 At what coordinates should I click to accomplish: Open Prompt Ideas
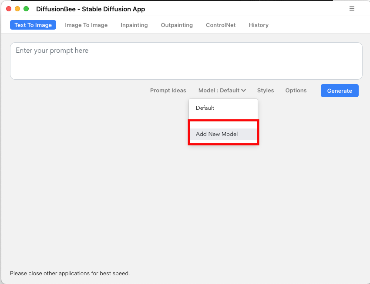tap(168, 91)
